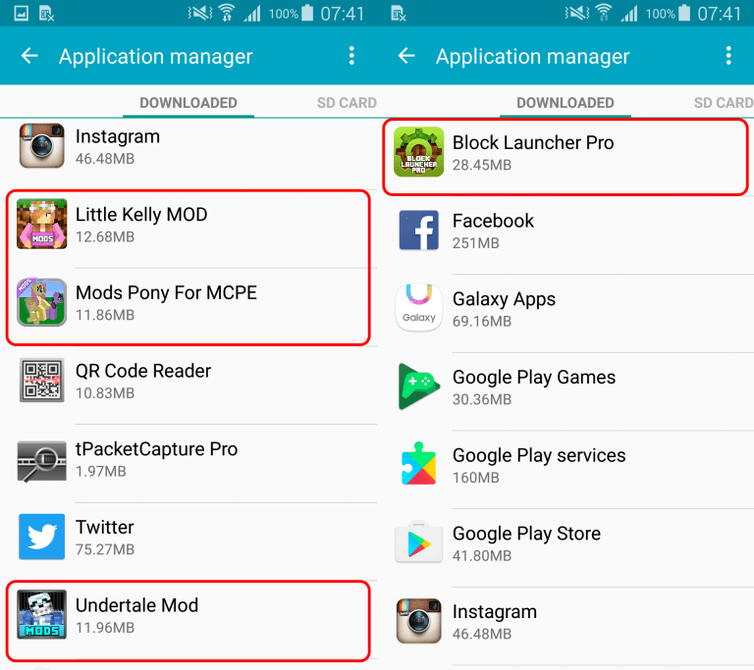The height and width of the screenshot is (670, 754).
Task: Select the right screen's DOWNLOADED tab
Action: tap(565, 103)
